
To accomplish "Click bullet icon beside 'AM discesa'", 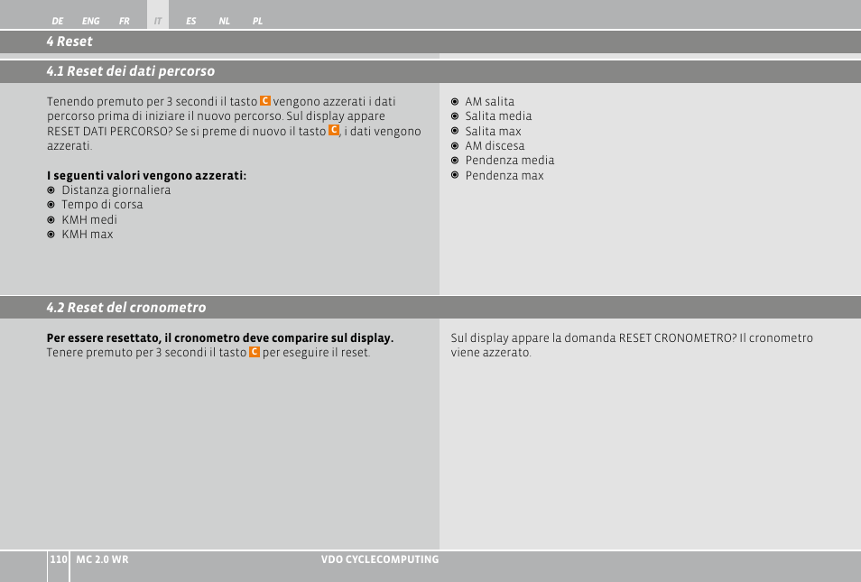I will pyautogui.click(x=455, y=146).
